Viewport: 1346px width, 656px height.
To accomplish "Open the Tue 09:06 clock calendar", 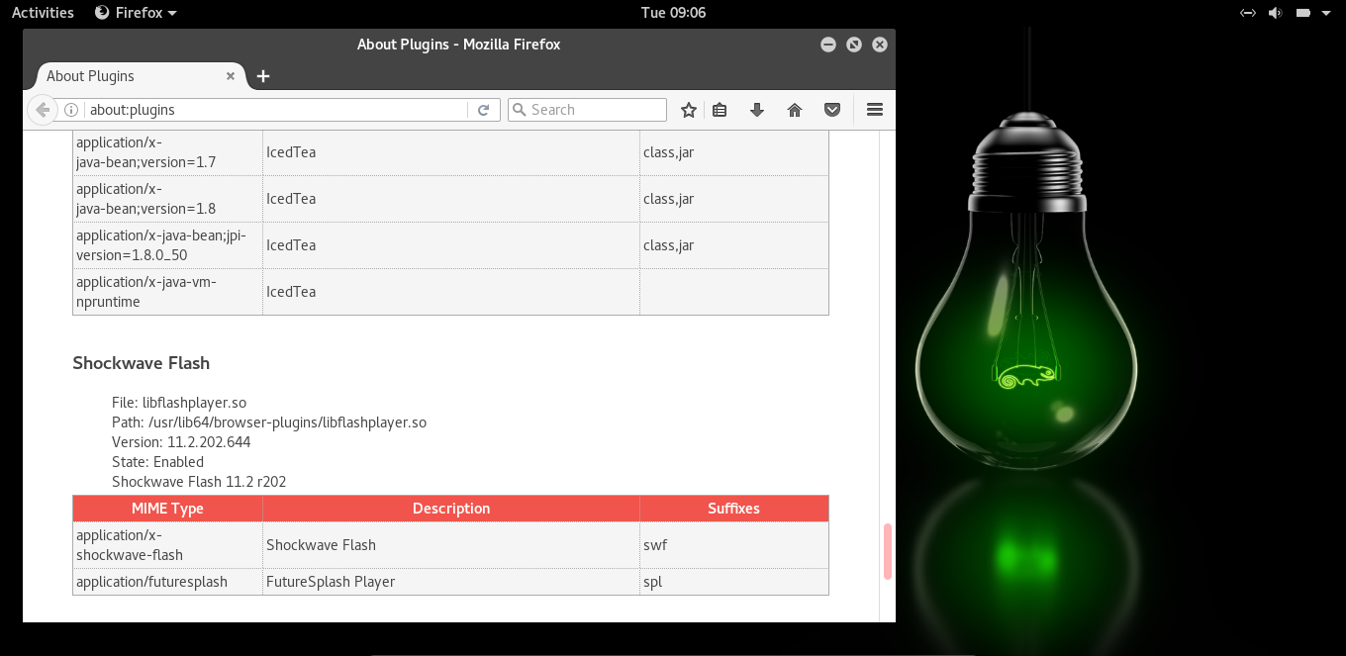I will pos(673,13).
